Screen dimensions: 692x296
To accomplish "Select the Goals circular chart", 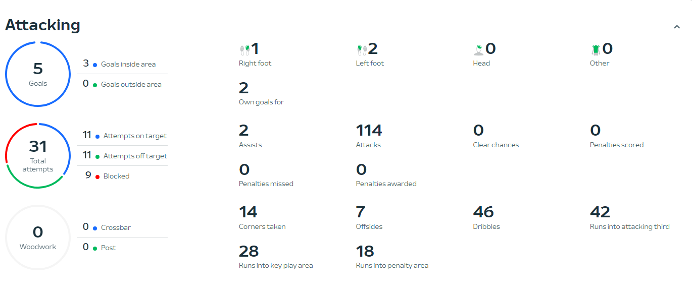I will (x=38, y=74).
